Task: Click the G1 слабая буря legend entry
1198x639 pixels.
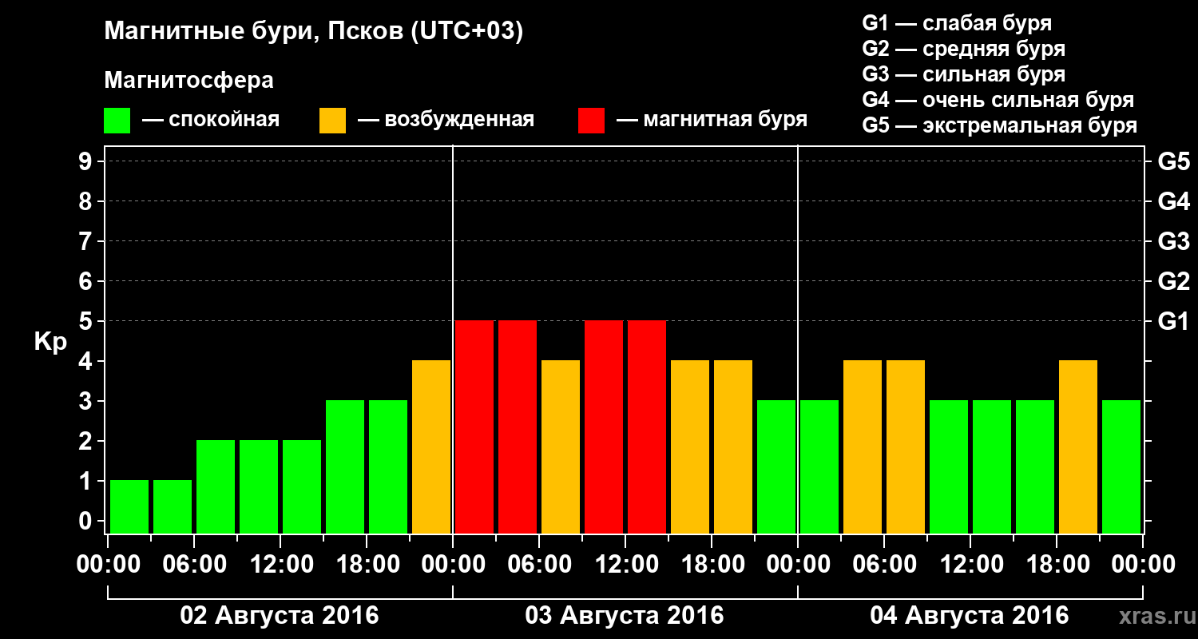Action: pyautogui.click(x=957, y=22)
